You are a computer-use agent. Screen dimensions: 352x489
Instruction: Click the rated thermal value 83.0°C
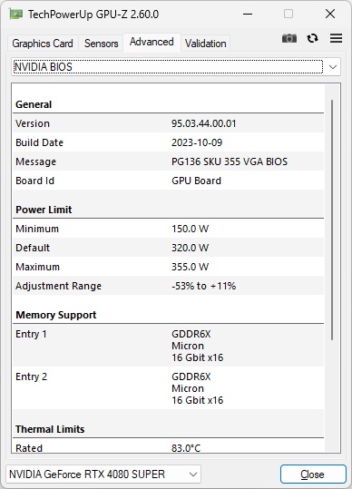coord(186,448)
